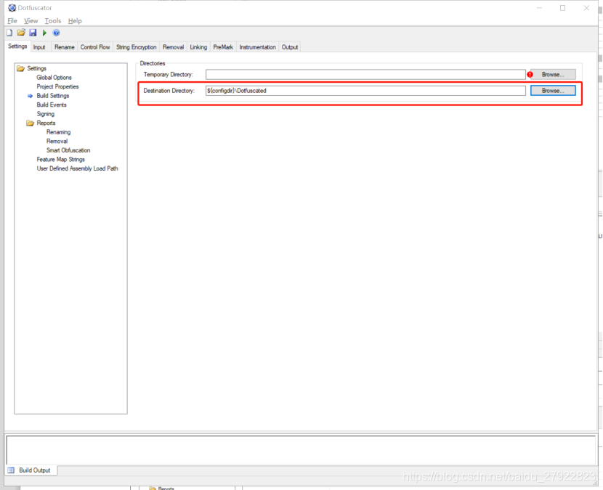
Task: Browse for the Destination Directory
Action: pyautogui.click(x=553, y=91)
